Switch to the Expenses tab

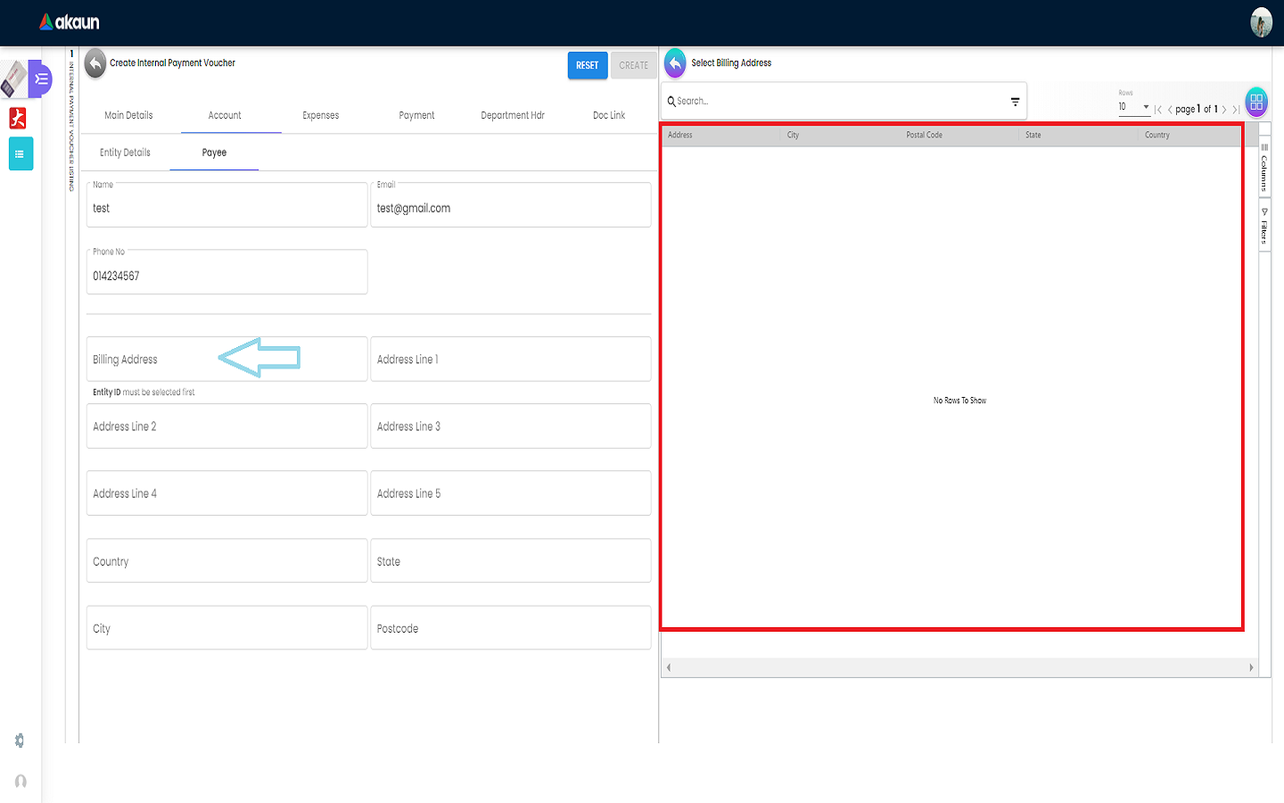click(x=321, y=115)
